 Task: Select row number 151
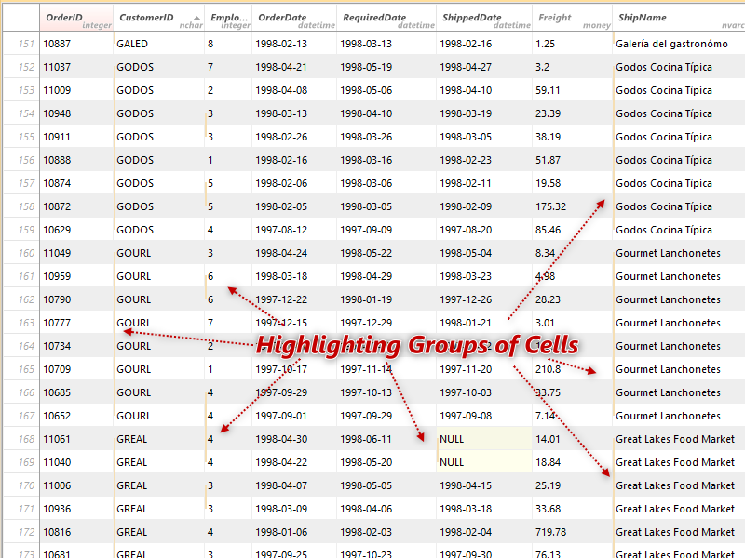click(21, 44)
